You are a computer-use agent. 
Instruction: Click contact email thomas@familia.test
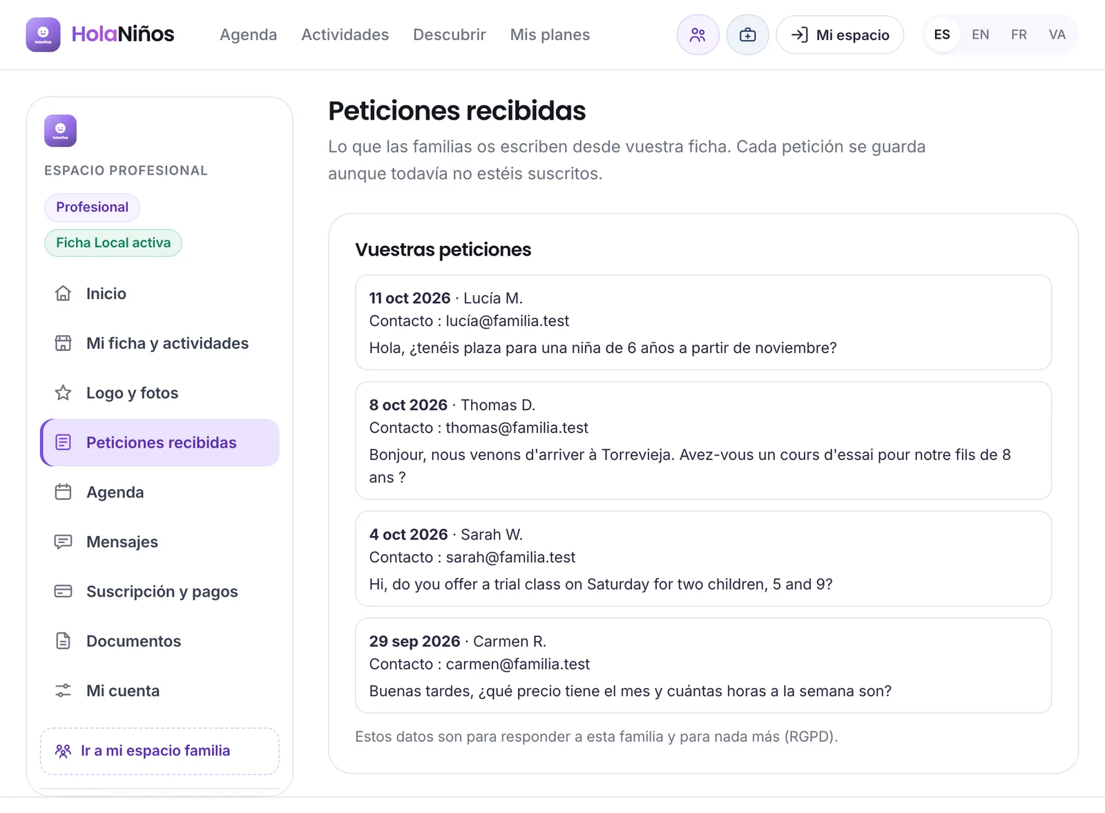tap(517, 428)
